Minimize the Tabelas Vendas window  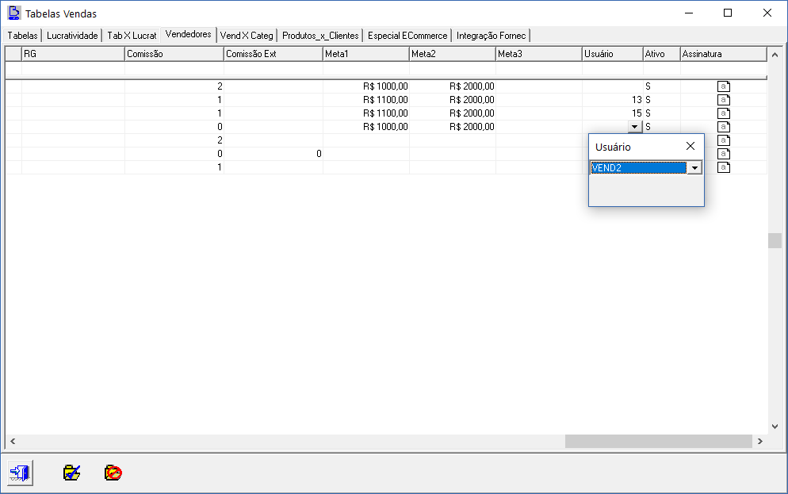(688, 13)
